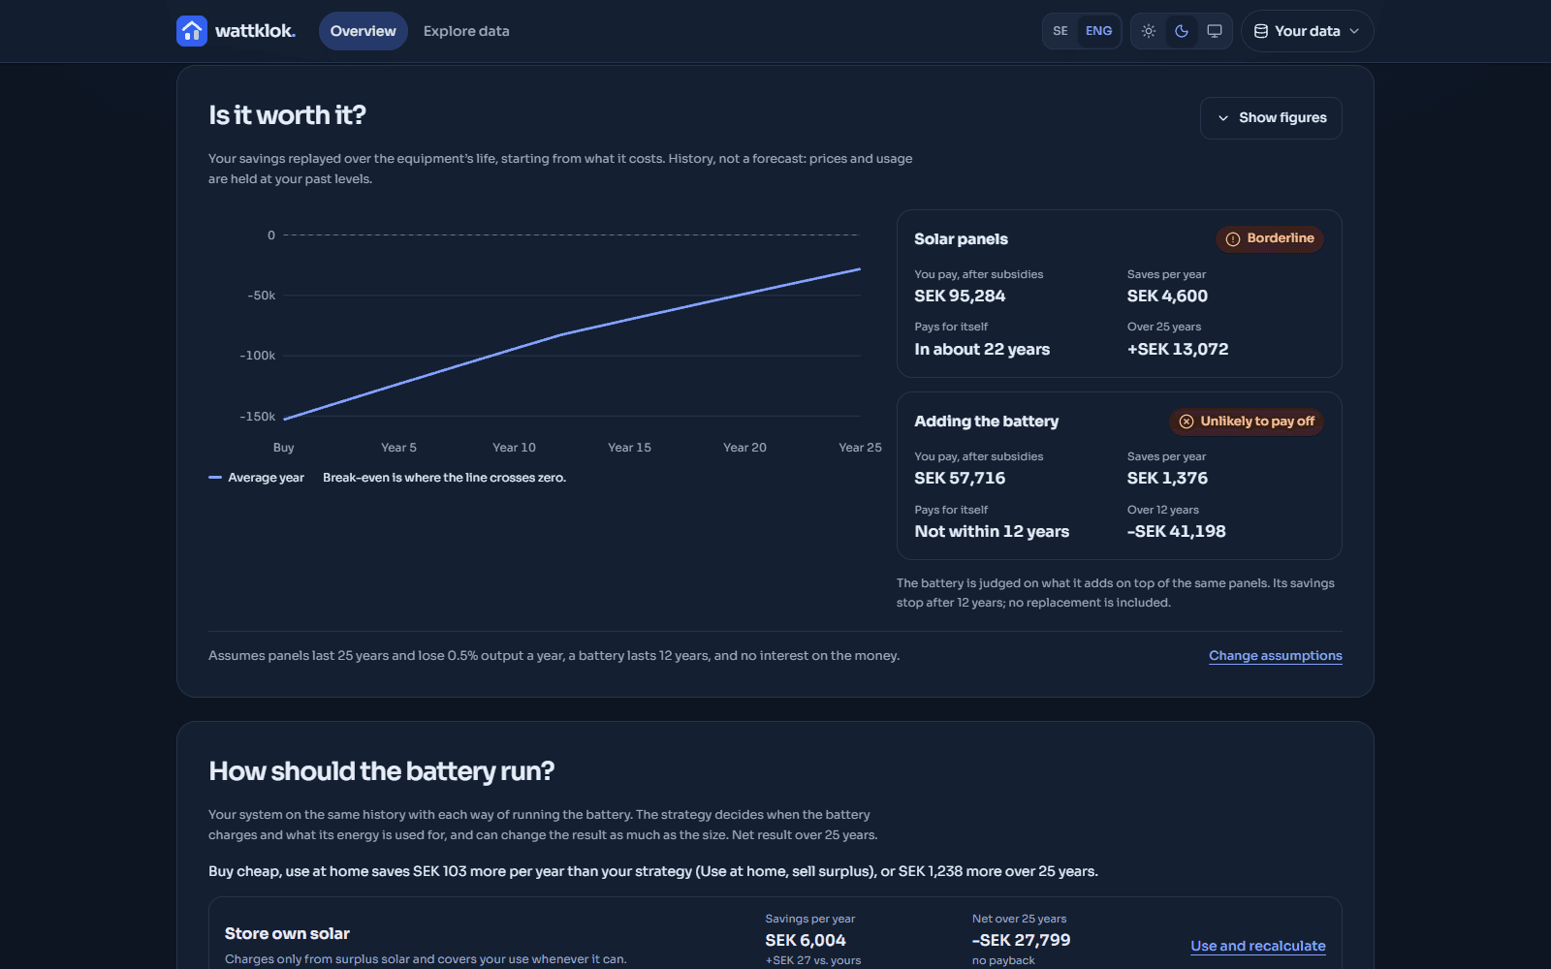Click the Buy axis label on chart
1551x969 pixels.
(283, 448)
